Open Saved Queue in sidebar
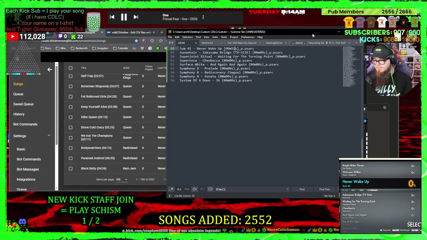The image size is (427, 240). (x=23, y=104)
